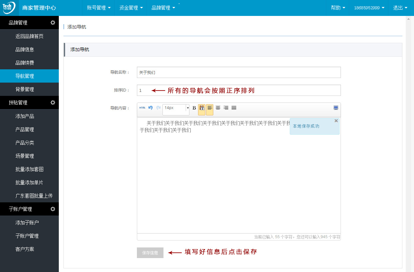This screenshot has height=272, width=414.
Task: Click the 子账户管理 sidebar section header
Action: (29, 209)
